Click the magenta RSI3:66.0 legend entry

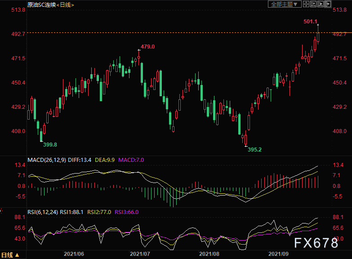127,212
